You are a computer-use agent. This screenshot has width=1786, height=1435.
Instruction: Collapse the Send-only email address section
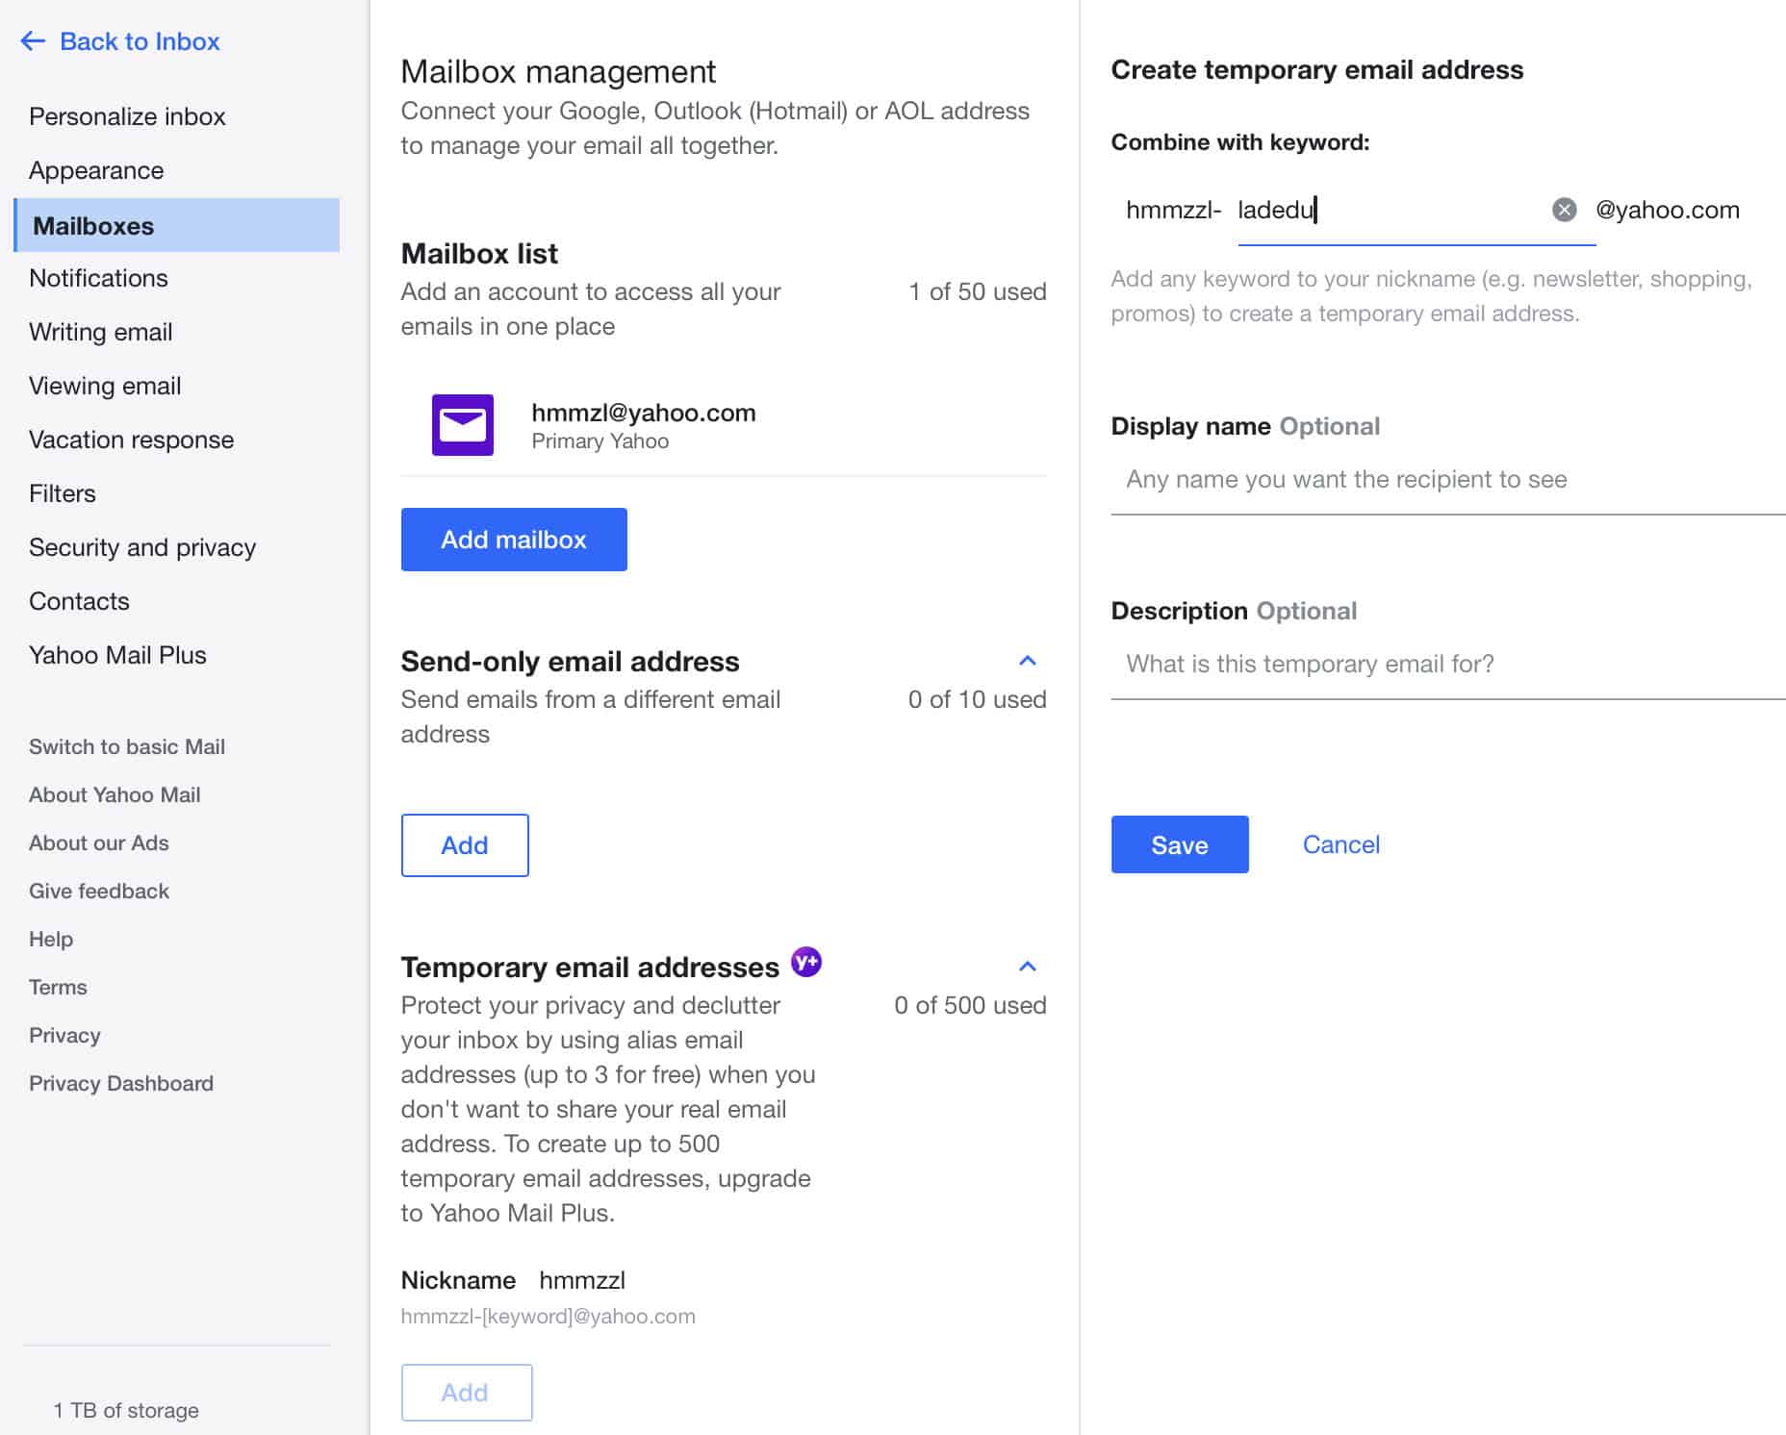point(1027,661)
